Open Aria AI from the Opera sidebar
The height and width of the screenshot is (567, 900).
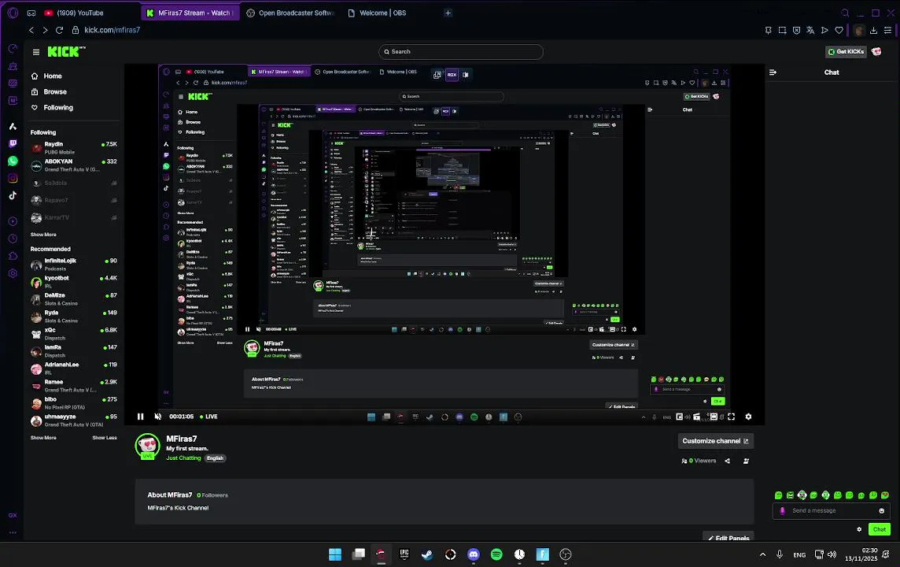[x=13, y=126]
